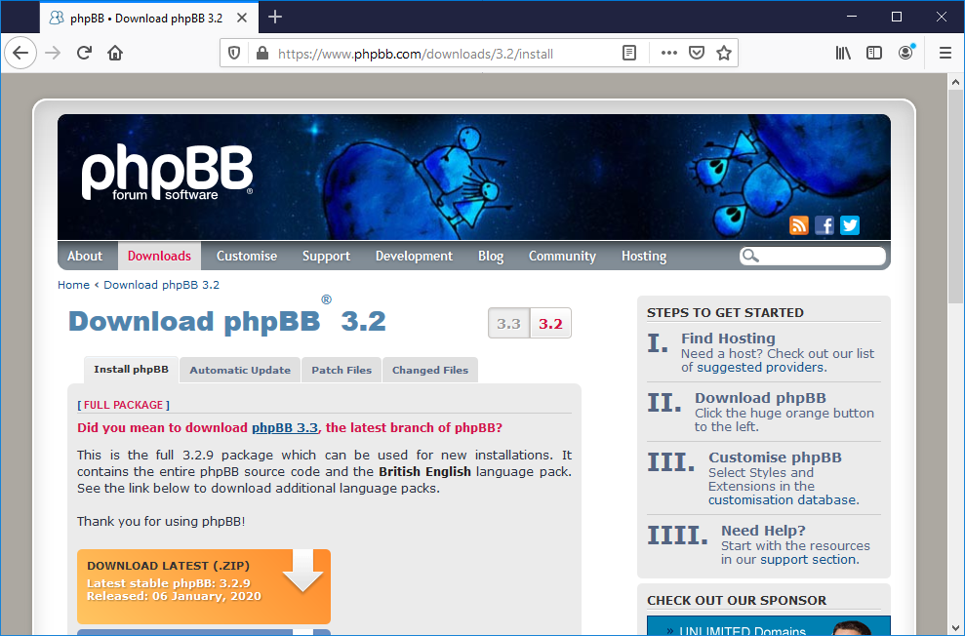Screen dimensions: 965x636
Task: Click the browser address bar URL
Action: (416, 54)
